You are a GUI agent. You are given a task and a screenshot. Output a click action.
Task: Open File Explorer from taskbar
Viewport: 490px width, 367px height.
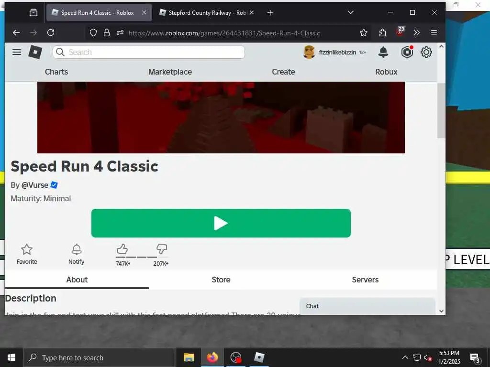pyautogui.click(x=189, y=357)
